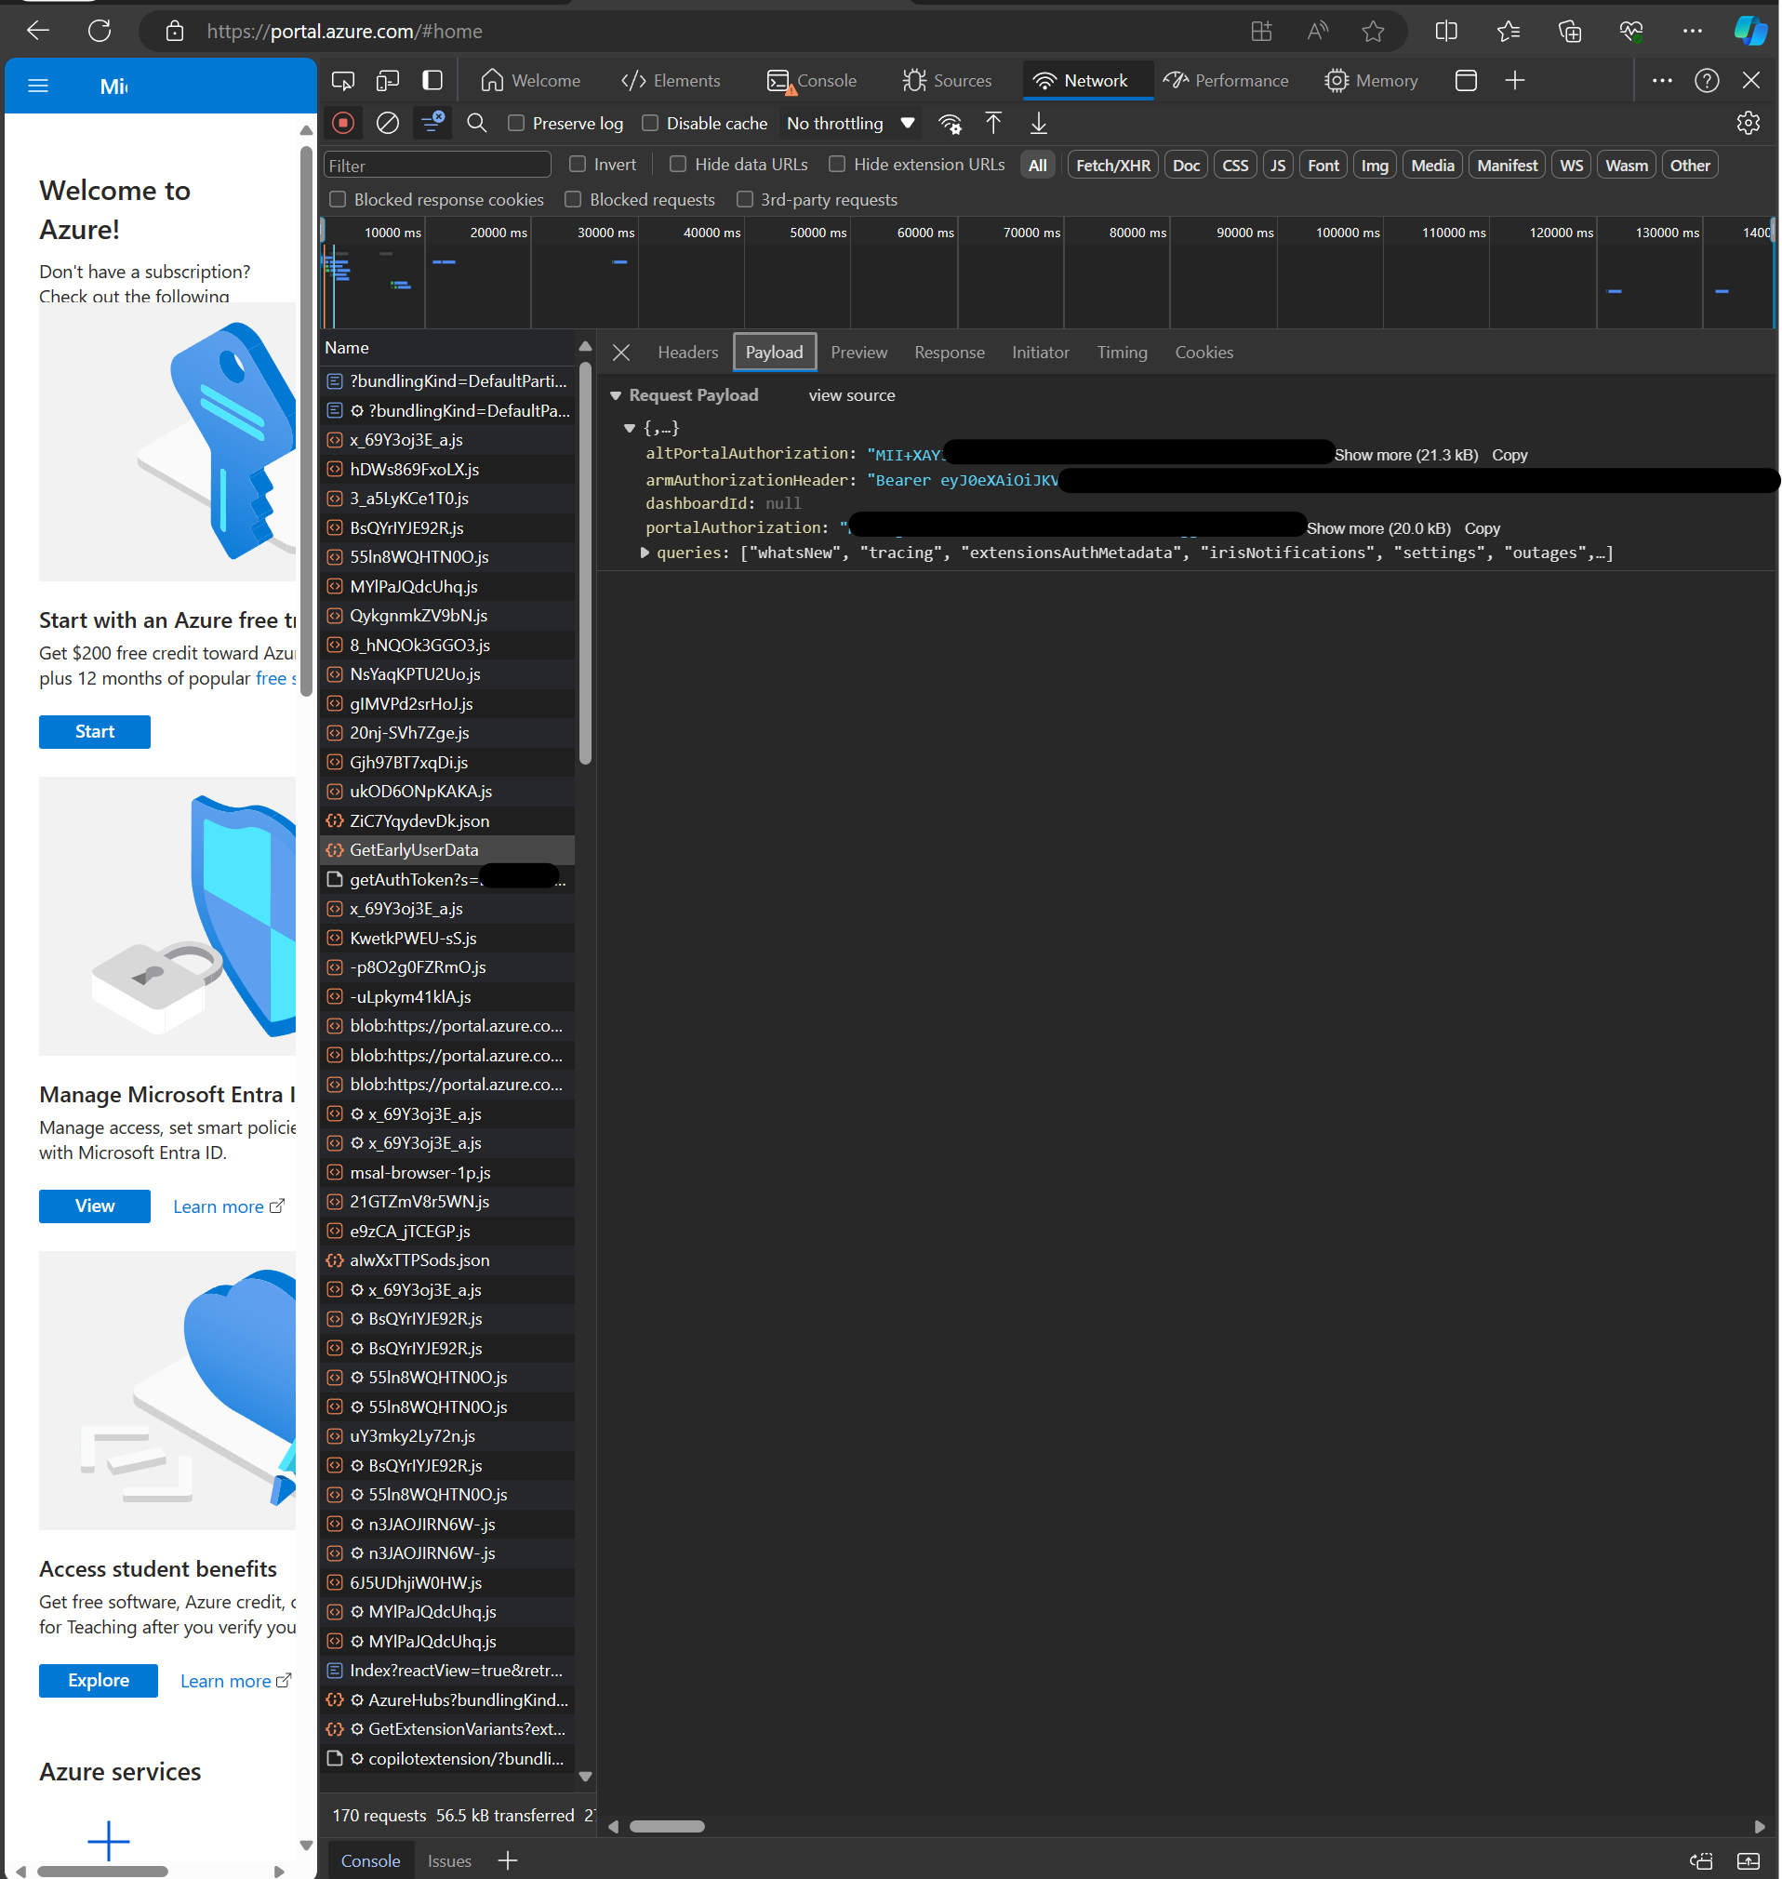Open network search magnifier icon
Screen dimensions: 1782x1879
pos(477,123)
